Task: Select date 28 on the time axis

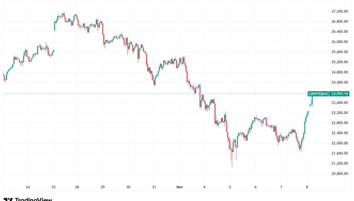Action: point(77,187)
